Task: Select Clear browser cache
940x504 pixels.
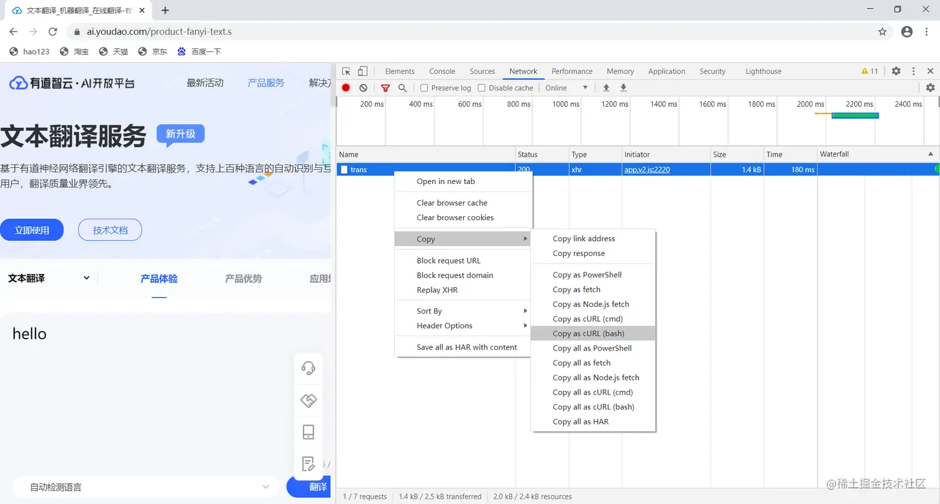Action: tap(463, 203)
